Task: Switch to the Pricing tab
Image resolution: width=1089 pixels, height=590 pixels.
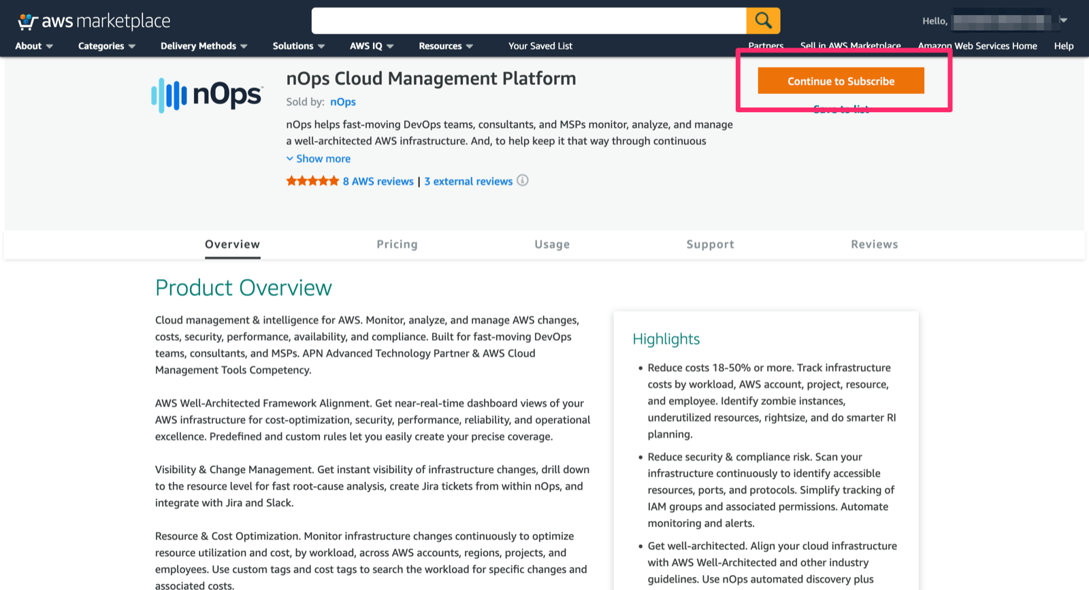Action: (x=397, y=244)
